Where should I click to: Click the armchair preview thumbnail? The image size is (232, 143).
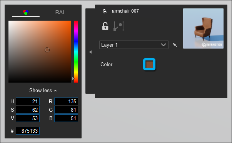click(x=203, y=29)
